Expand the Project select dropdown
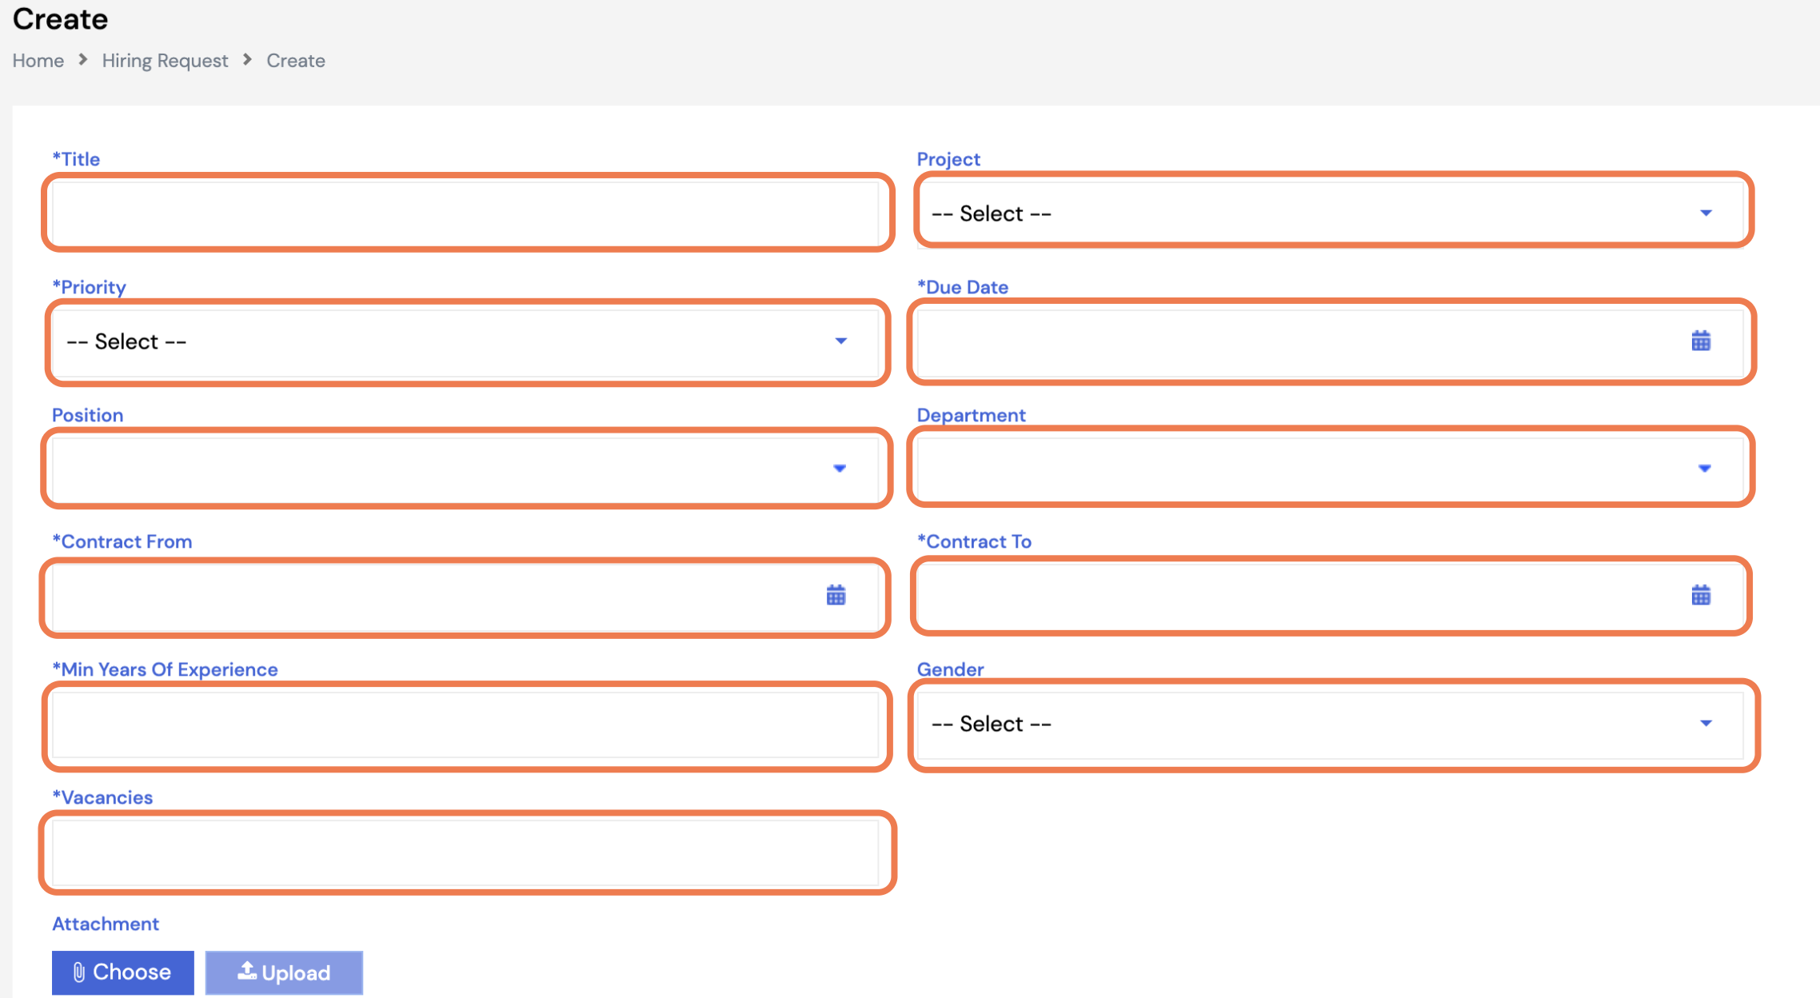The image size is (1820, 998). (x=1327, y=214)
